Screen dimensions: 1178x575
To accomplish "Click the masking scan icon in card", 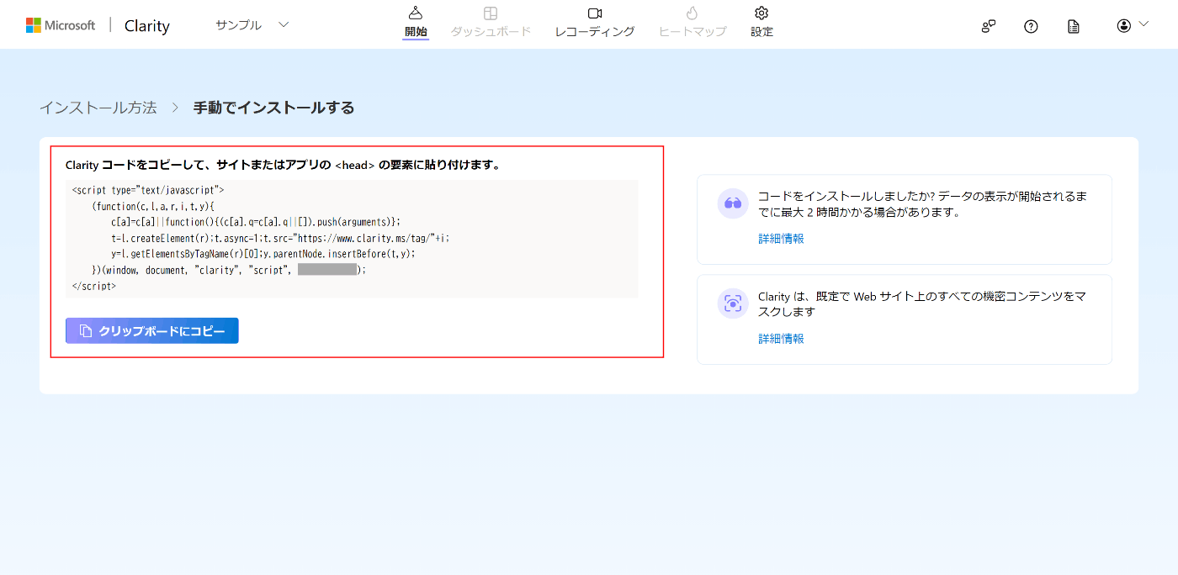I will coord(733,303).
